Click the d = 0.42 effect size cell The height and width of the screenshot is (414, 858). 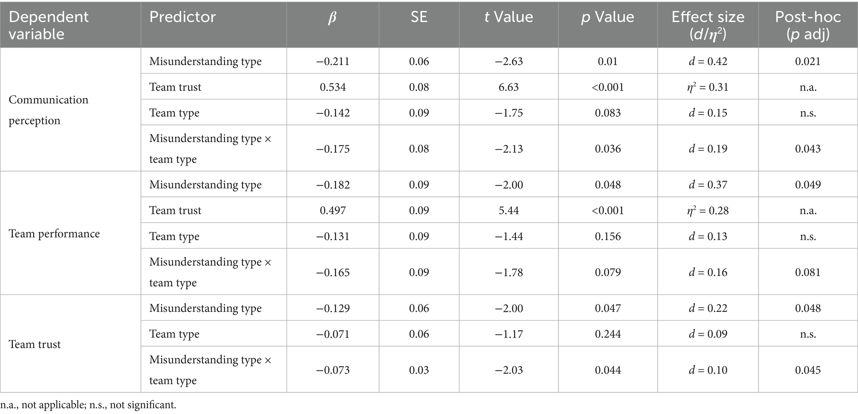pos(708,61)
